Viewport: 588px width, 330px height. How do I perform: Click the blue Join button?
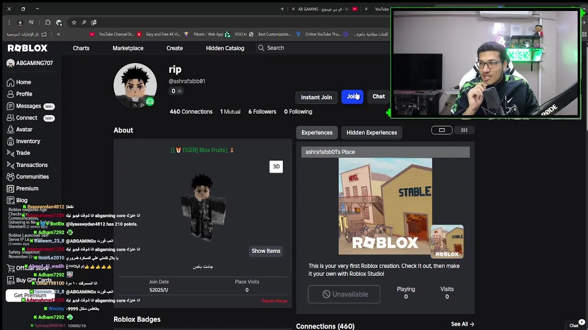pyautogui.click(x=352, y=97)
